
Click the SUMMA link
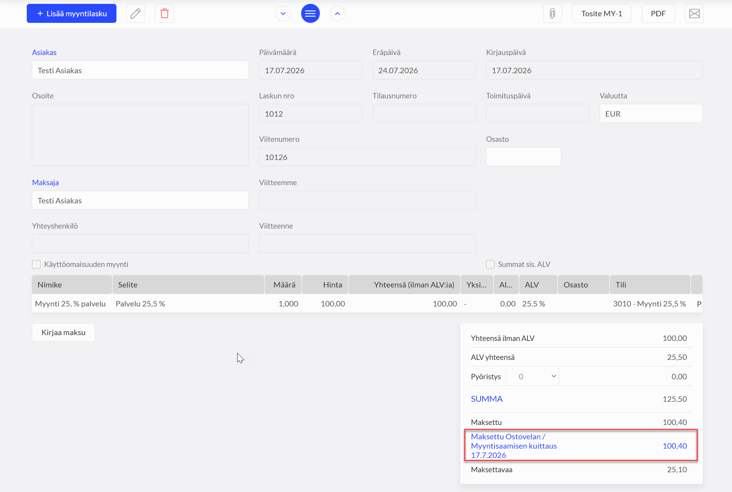487,399
